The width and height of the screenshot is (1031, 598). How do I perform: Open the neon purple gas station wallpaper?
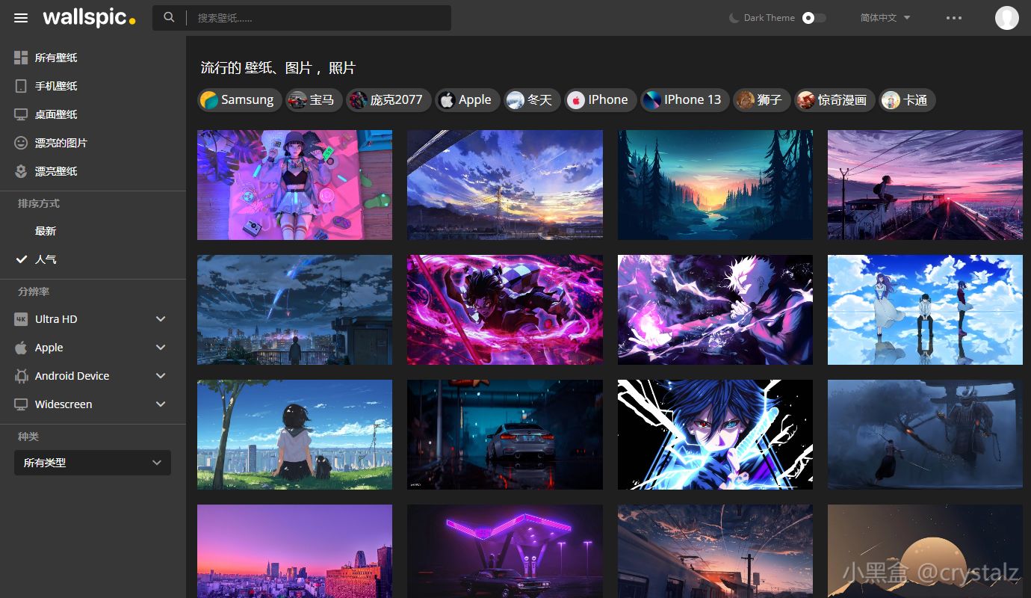click(x=505, y=551)
